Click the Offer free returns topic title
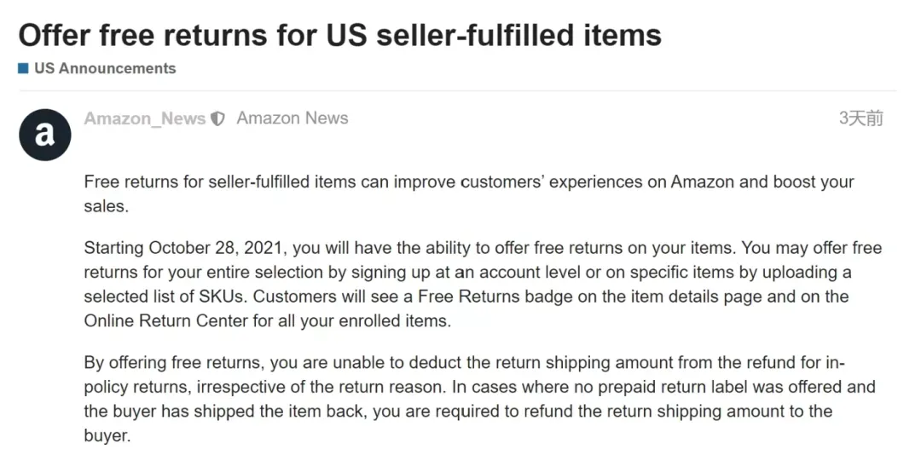Image resolution: width=921 pixels, height=461 pixels. pyautogui.click(x=340, y=35)
